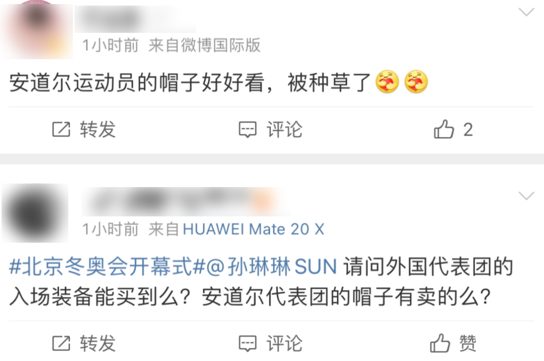The width and height of the screenshot is (544, 361).
Task: Expand the second post's chevron options menu
Action: (x=526, y=196)
